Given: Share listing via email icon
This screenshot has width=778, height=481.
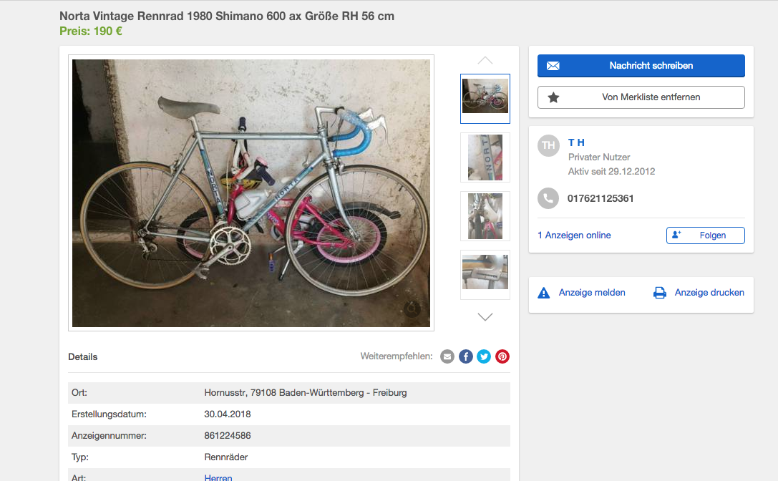Looking at the screenshot, I should [x=447, y=356].
